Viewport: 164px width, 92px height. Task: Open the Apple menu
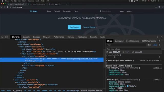pyautogui.click(x=2, y=1)
